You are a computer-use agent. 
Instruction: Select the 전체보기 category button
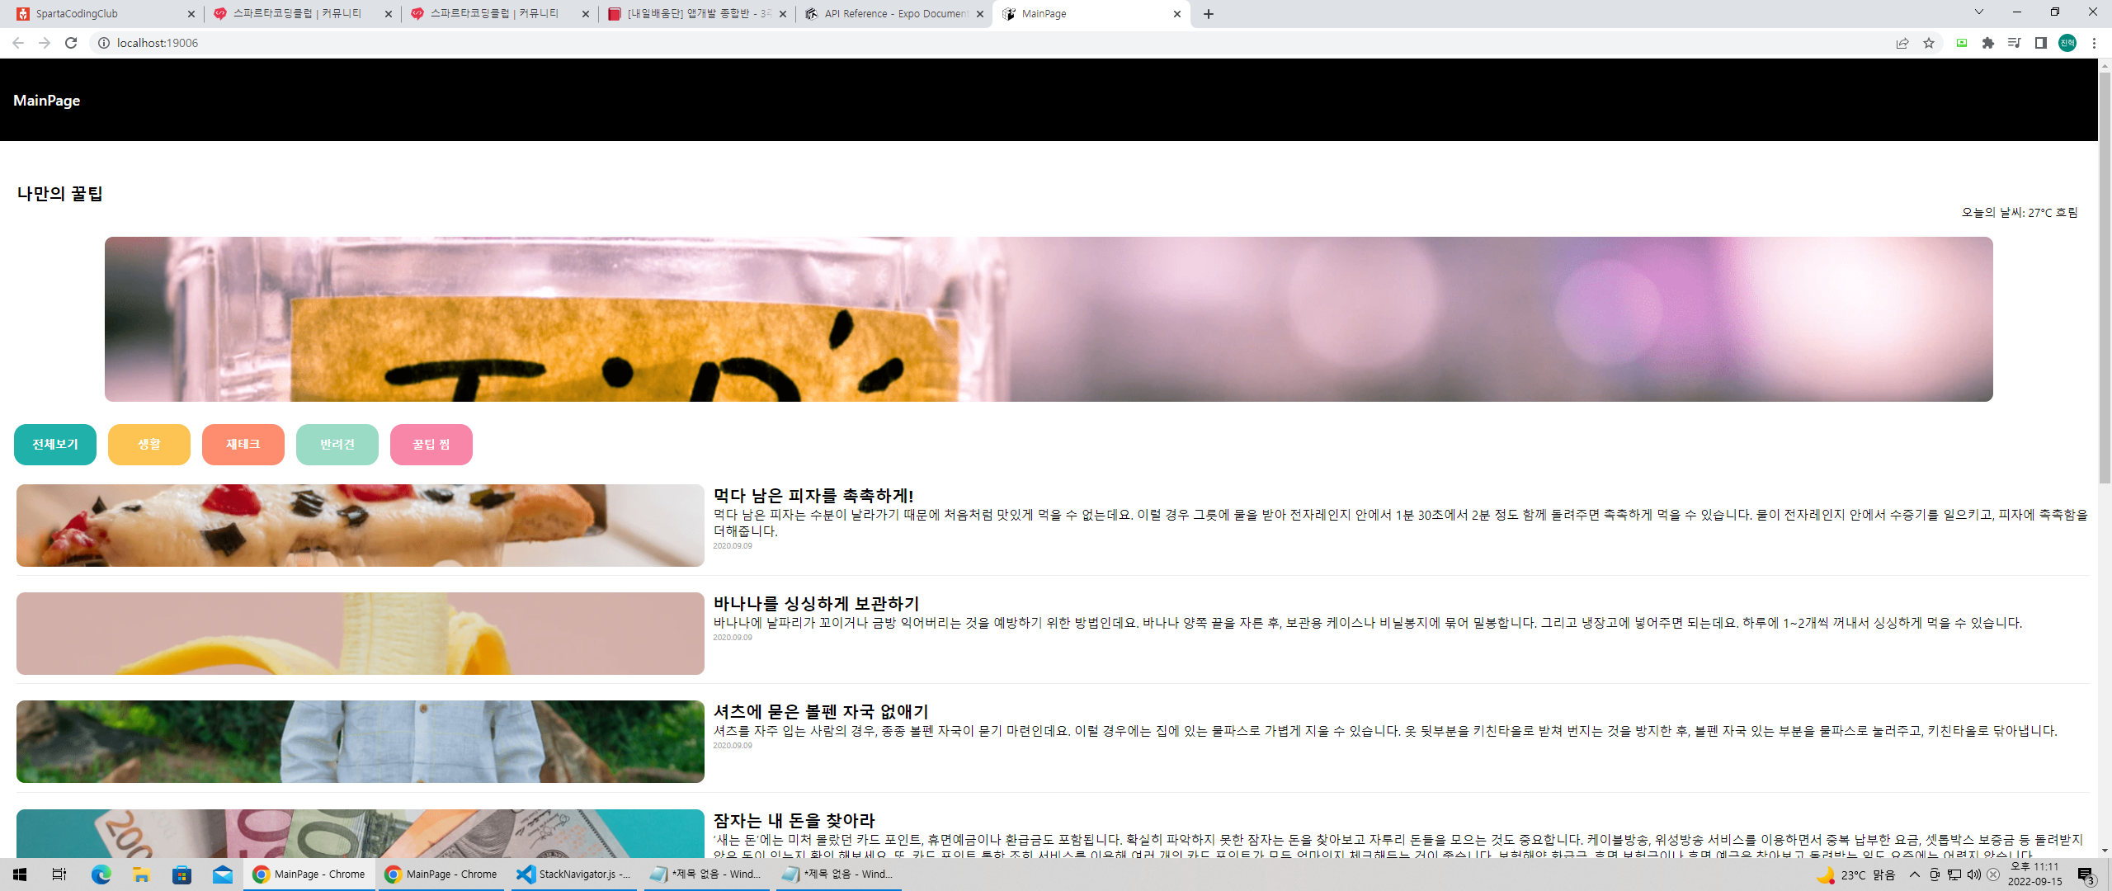click(55, 445)
